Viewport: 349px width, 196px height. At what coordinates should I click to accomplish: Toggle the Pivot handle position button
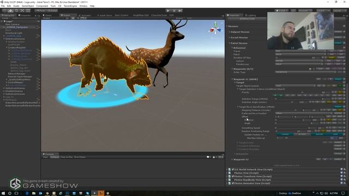pyautogui.click(x=40, y=10)
